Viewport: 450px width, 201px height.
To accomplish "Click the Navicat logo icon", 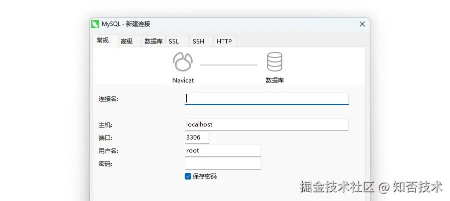I will [x=183, y=61].
